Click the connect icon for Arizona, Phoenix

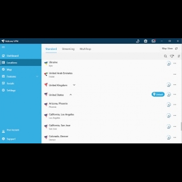click(169, 104)
